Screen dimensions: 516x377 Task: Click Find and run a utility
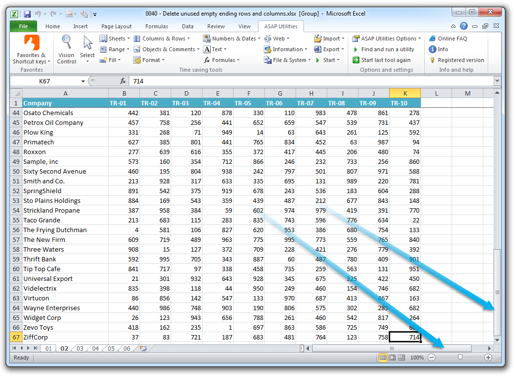point(383,49)
